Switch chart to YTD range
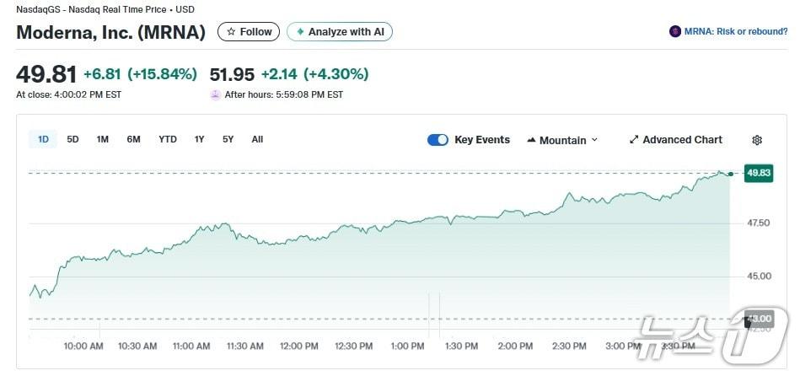The width and height of the screenshot is (800, 376). 168,139
